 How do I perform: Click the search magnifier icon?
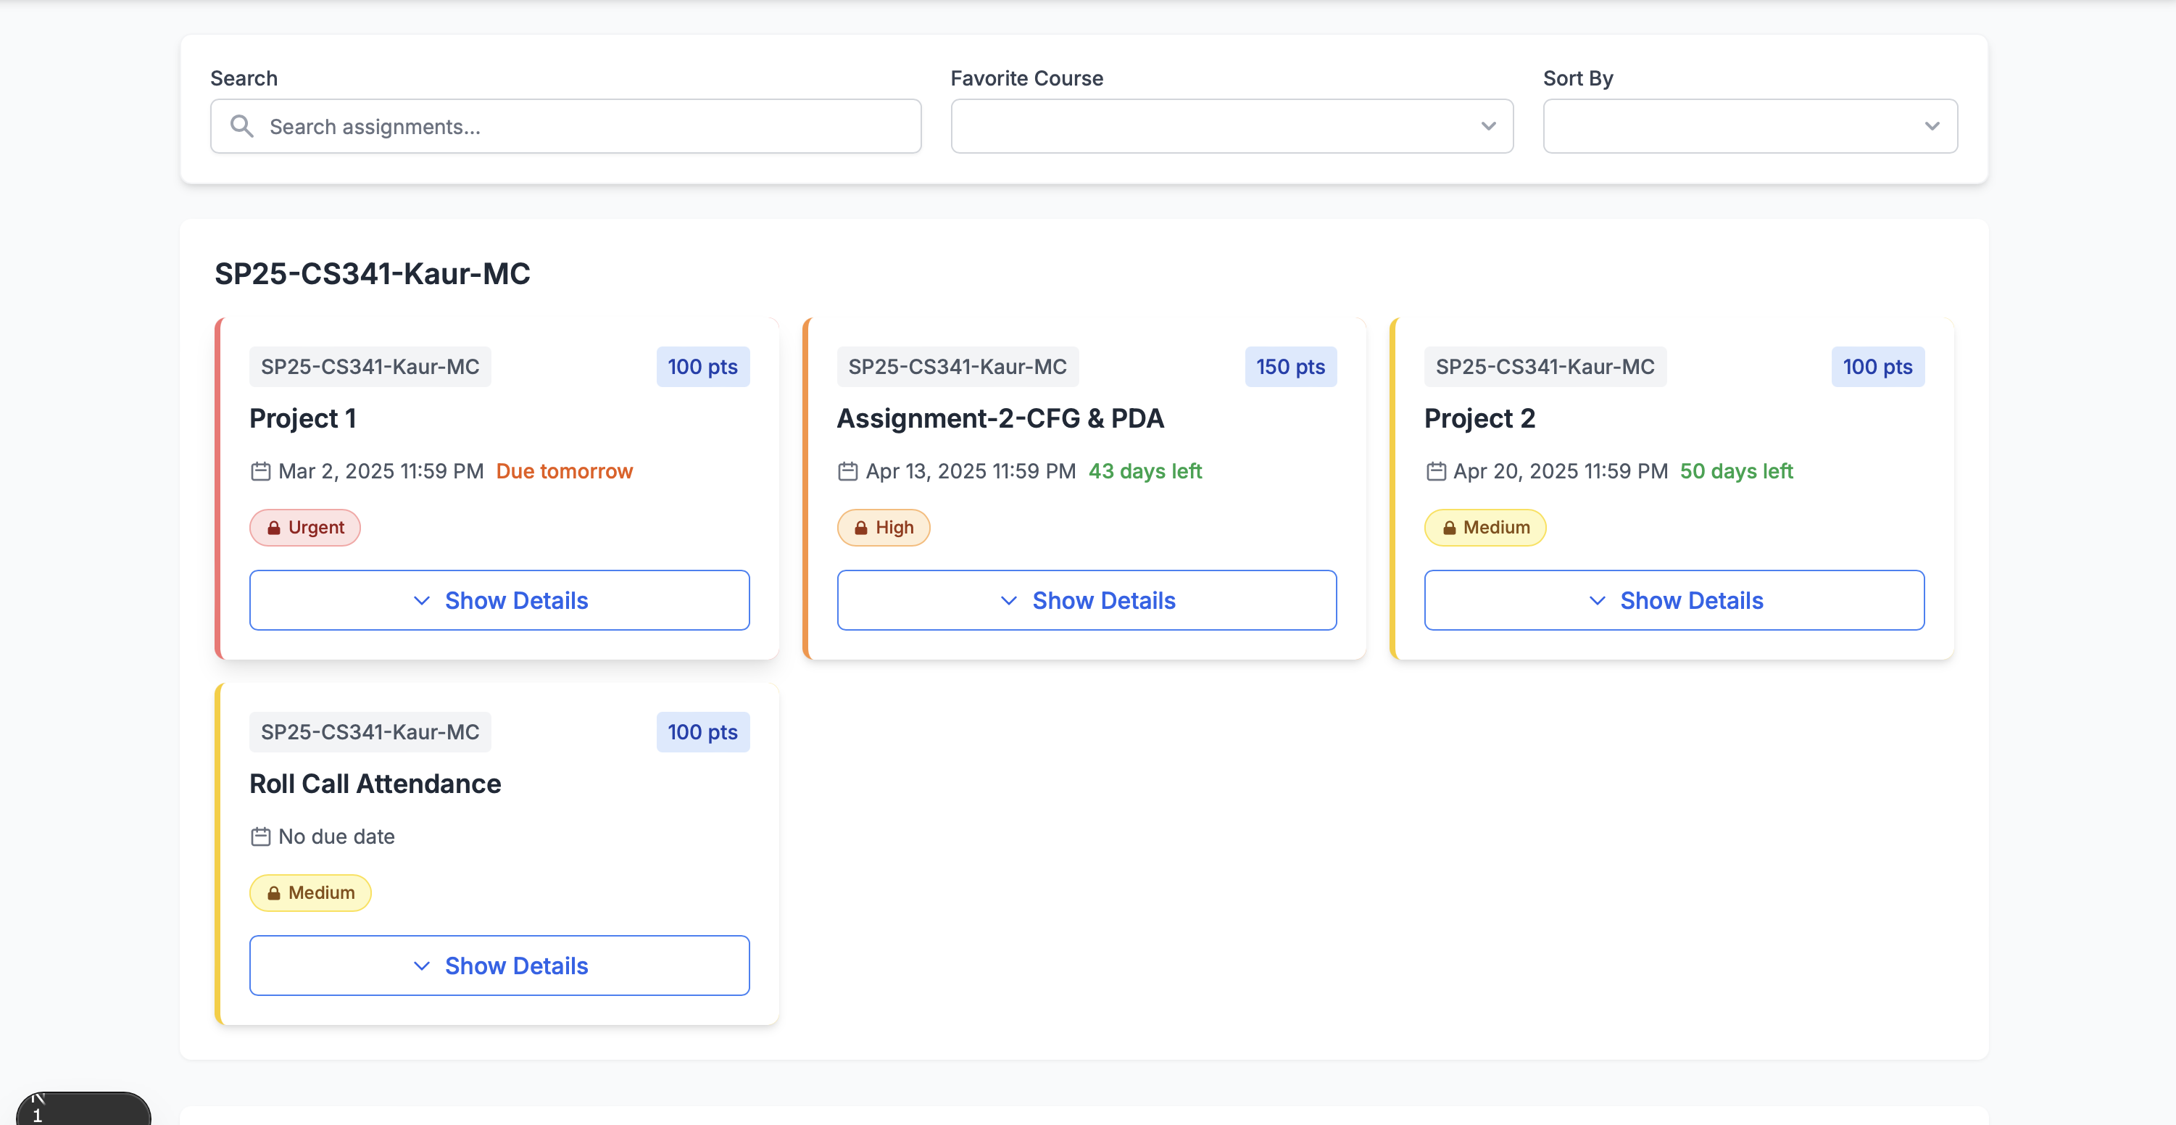[241, 126]
